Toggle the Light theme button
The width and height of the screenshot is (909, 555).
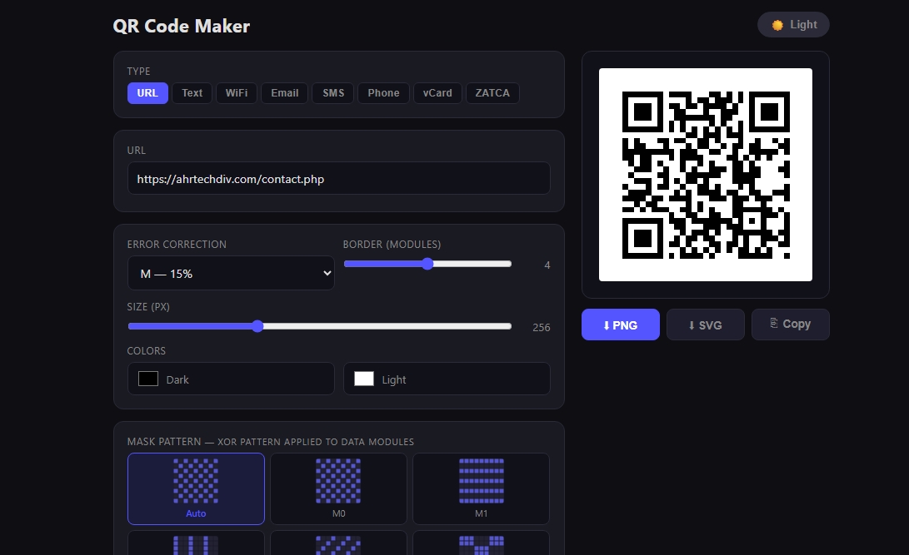click(x=793, y=25)
